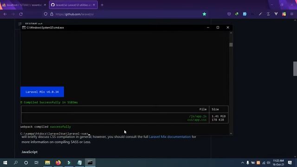Click the 1.41 MiB size value
The width and height of the screenshot is (297, 167).
(x=219, y=116)
